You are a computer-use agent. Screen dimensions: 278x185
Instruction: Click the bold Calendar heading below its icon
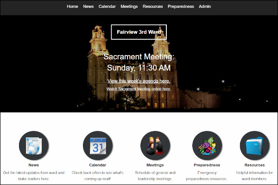(x=97, y=165)
